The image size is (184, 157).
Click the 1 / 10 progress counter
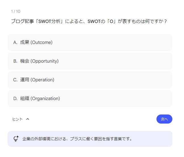coord(16,11)
